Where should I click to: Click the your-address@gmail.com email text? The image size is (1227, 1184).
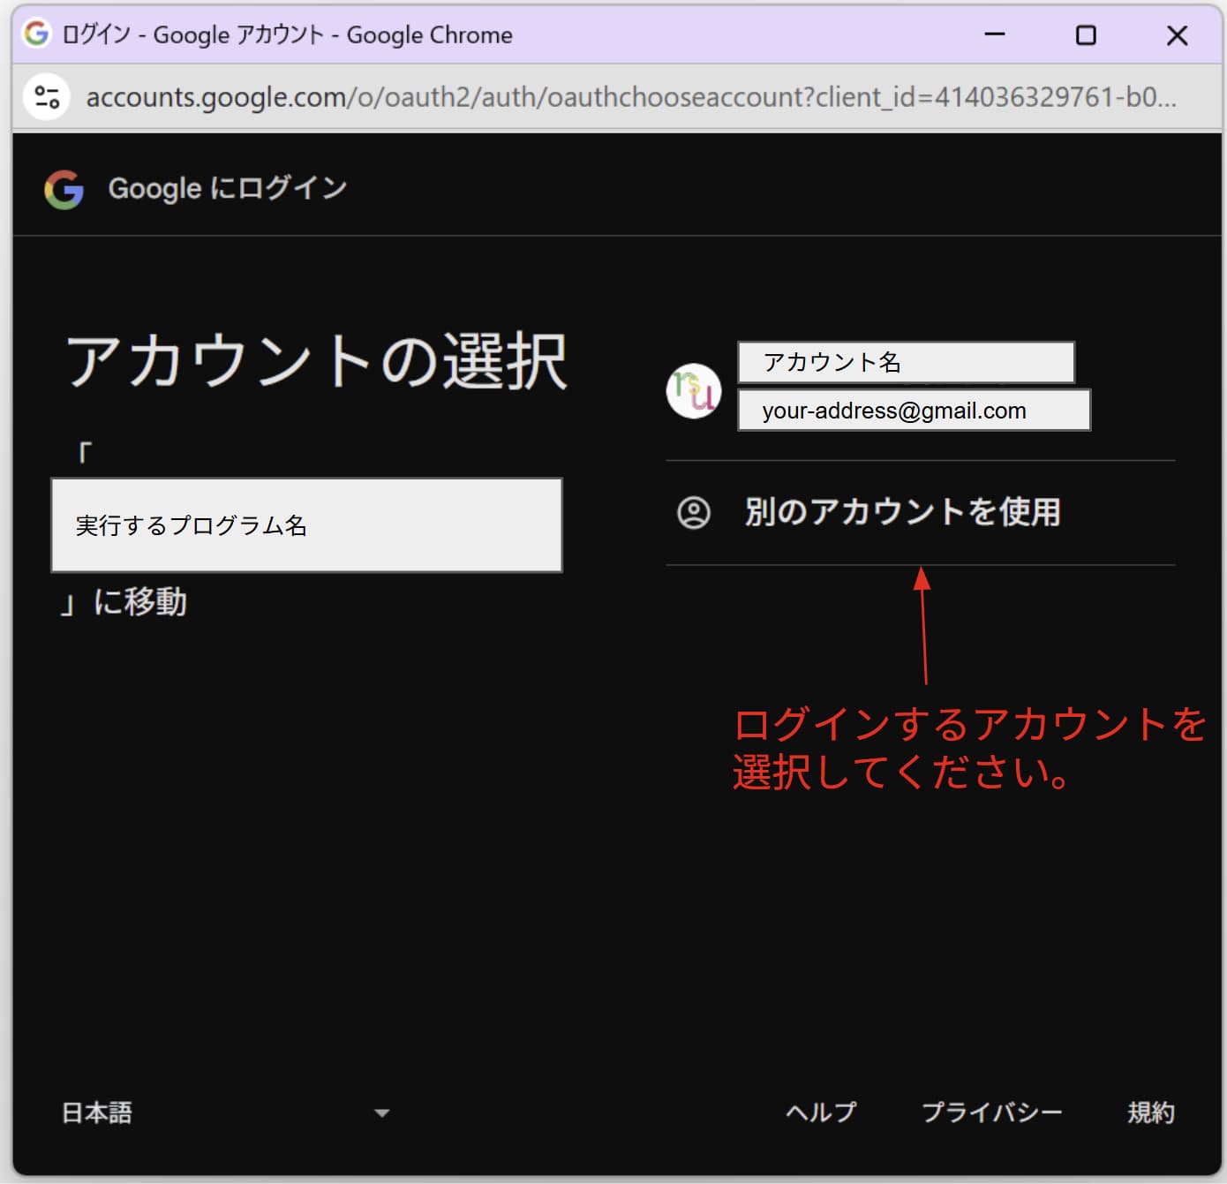click(894, 411)
